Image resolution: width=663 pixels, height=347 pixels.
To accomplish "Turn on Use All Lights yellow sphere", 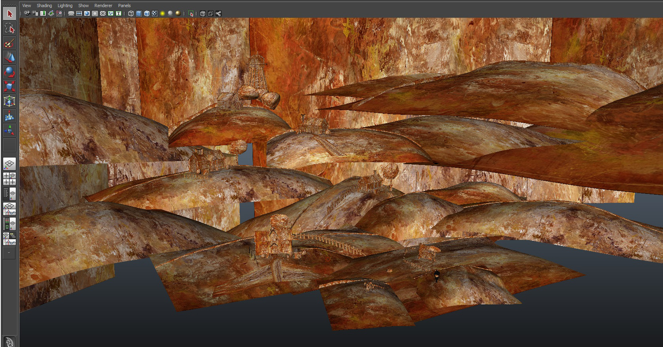I will tap(162, 14).
